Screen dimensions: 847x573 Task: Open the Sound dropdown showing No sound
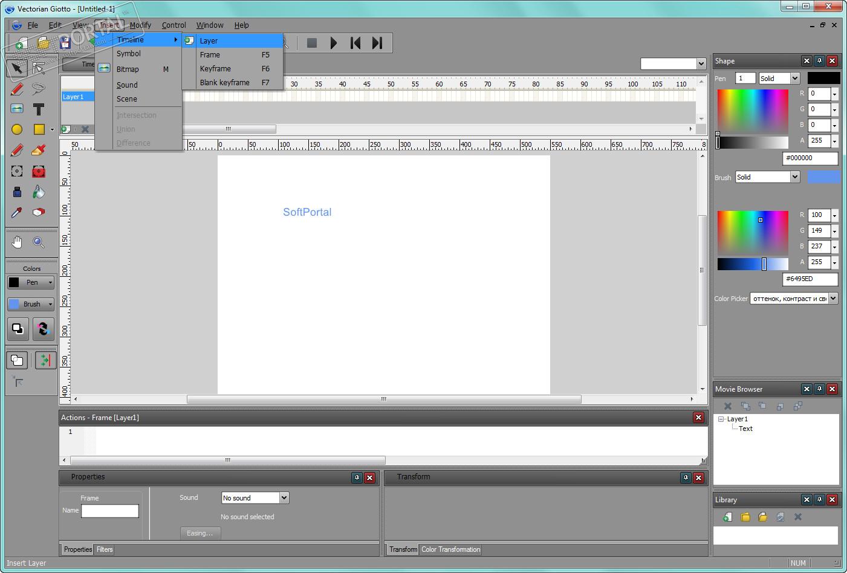(x=255, y=498)
